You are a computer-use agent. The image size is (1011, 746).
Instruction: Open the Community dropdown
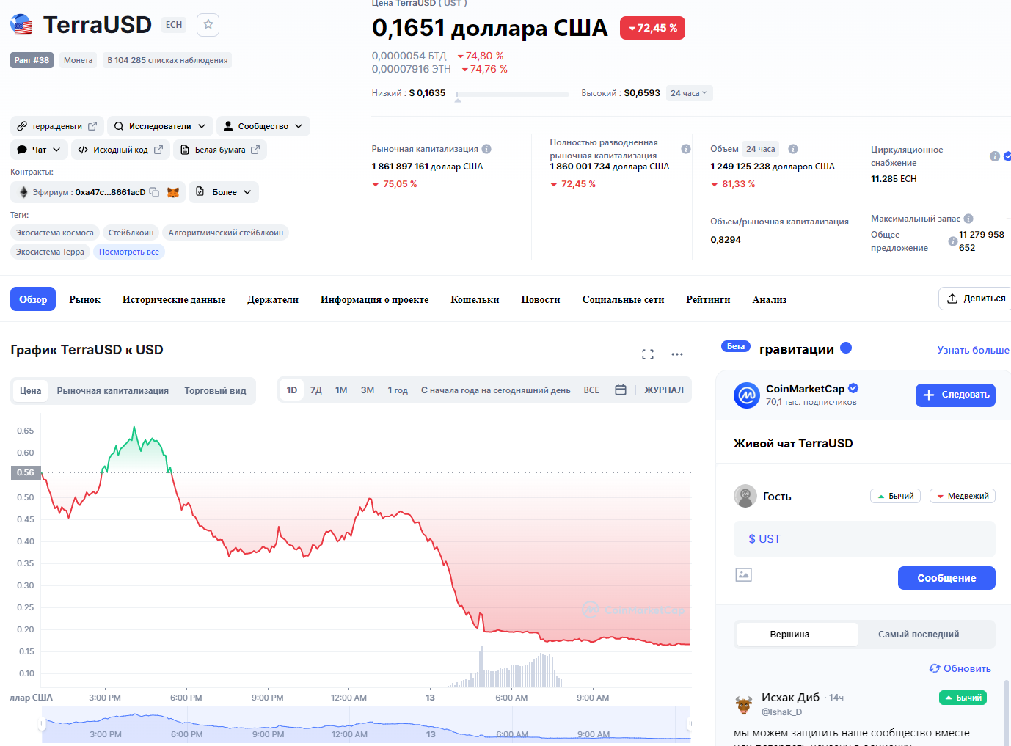click(x=263, y=126)
